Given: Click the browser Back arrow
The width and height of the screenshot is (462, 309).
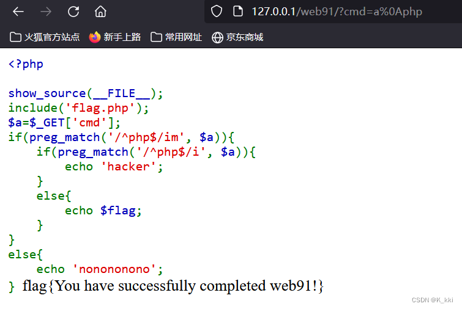Looking at the screenshot, I should [18, 12].
